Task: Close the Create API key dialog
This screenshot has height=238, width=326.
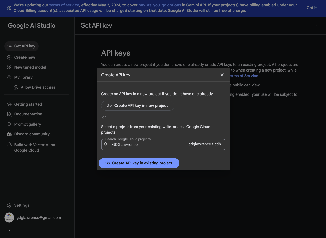Action: click(222, 75)
